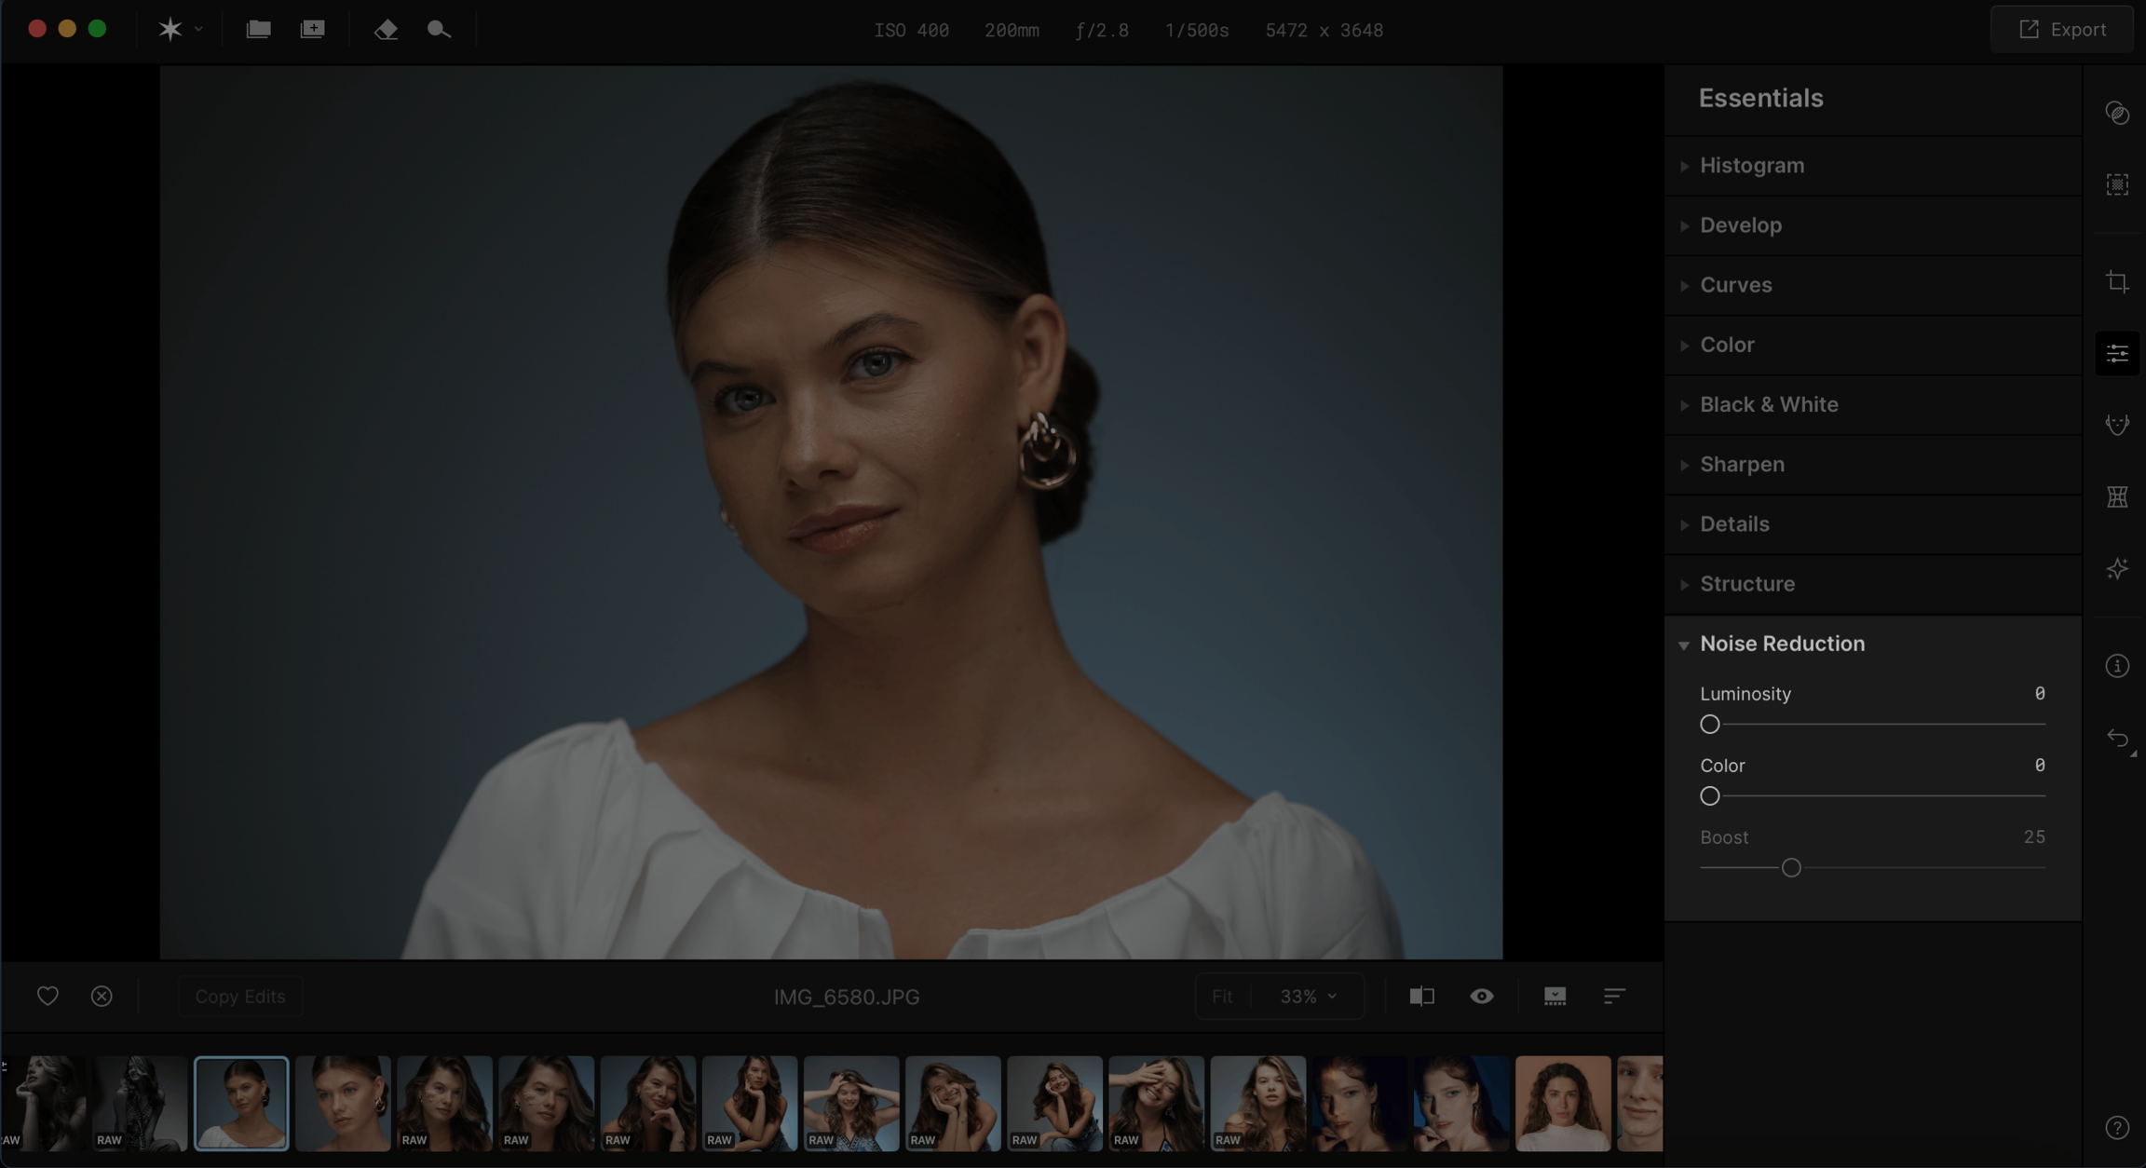
Task: Open the Black & White panel
Action: (x=1768, y=404)
